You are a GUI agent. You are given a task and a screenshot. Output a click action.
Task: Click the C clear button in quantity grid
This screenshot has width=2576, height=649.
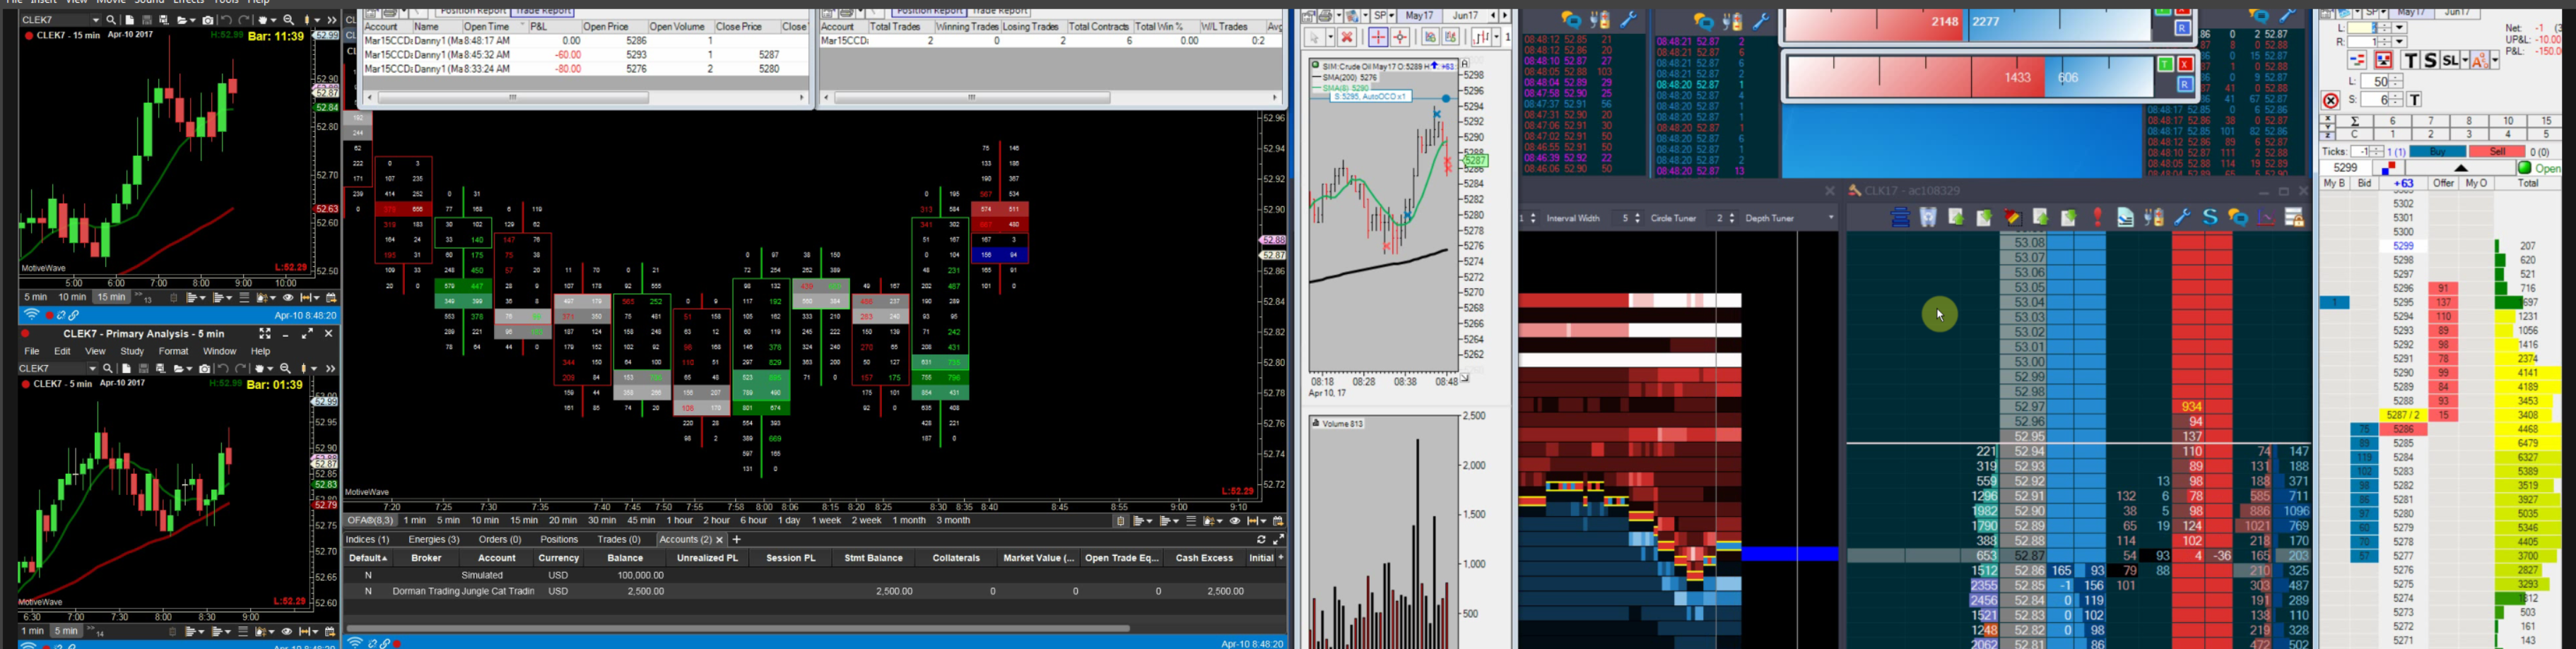[2355, 134]
